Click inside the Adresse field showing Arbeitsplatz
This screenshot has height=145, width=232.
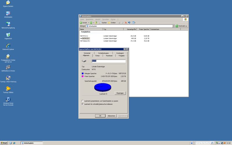tap(129, 26)
